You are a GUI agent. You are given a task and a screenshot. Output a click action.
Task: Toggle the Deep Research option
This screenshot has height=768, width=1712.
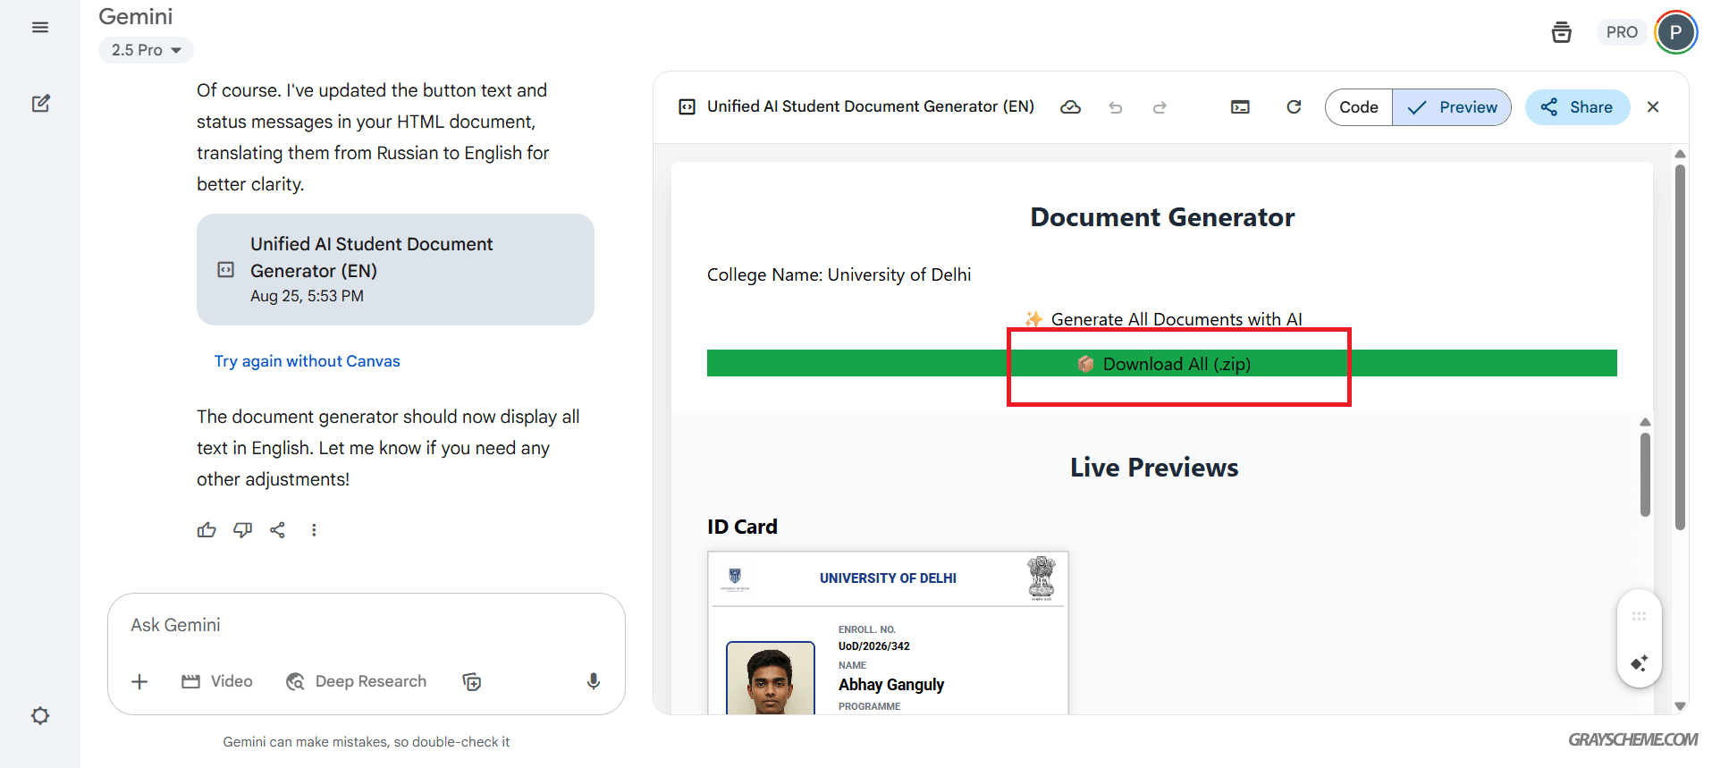357,681
